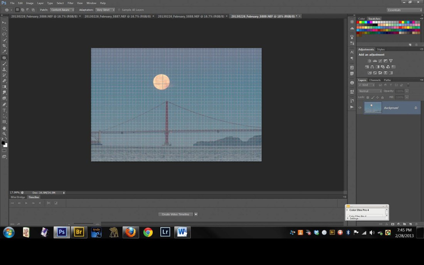
Task: Select the Crop tool
Action: pos(5,46)
